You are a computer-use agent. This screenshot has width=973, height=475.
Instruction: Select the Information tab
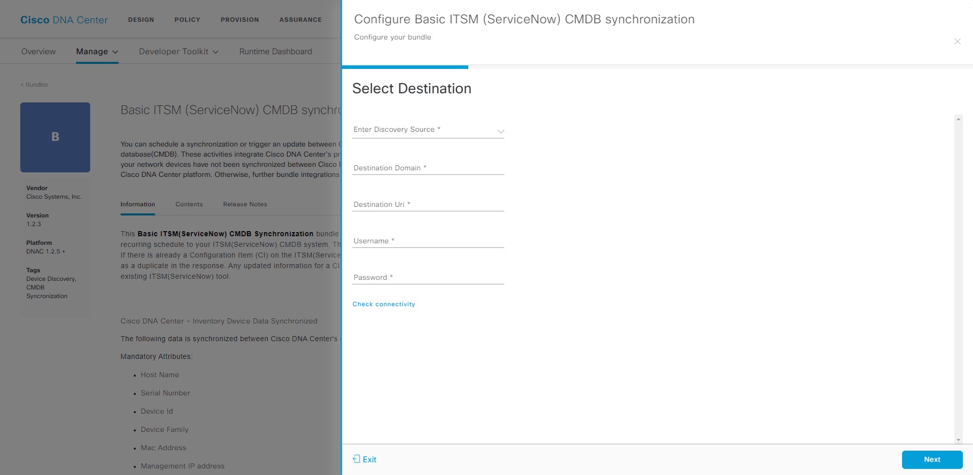click(x=138, y=204)
